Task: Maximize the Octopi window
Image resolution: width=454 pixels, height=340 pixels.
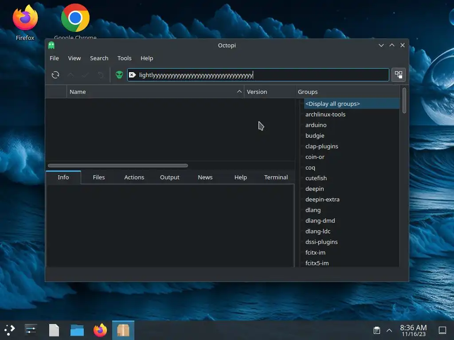Action: point(392,45)
